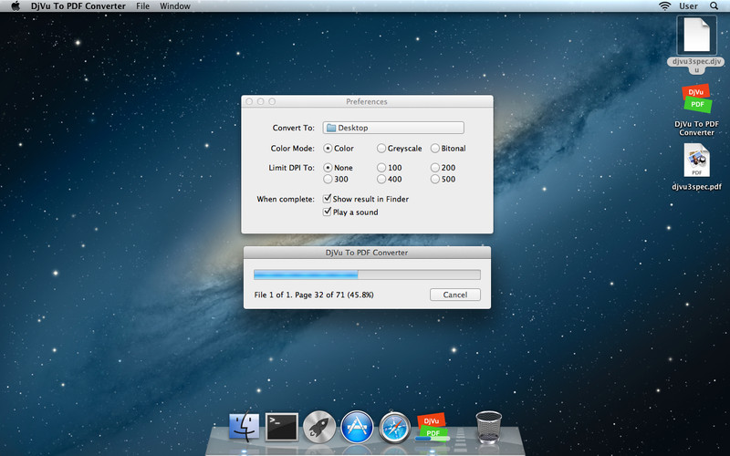Click the DjVu To PDF Converter window title
This screenshot has height=456, width=730.
click(x=367, y=253)
